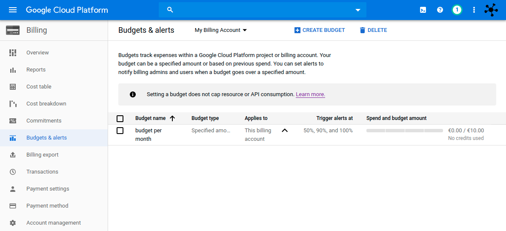
Task: Open the main hamburger navigation menu
Action: coord(13,10)
